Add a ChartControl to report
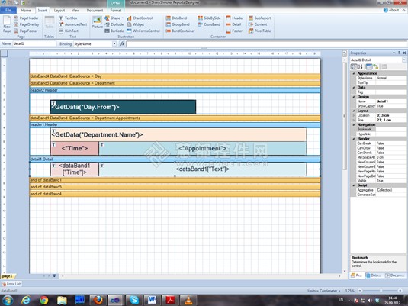This screenshot has height=306, width=408. (140, 18)
